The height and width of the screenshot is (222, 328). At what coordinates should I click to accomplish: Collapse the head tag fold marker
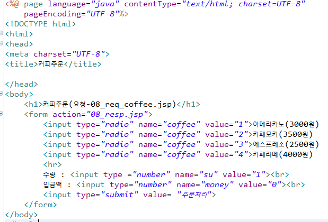1,43
